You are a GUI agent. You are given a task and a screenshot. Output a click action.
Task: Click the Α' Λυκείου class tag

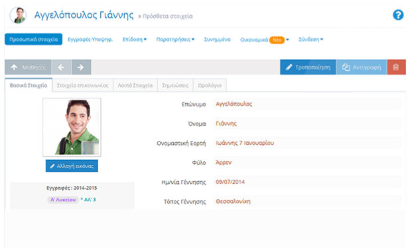[63, 200]
